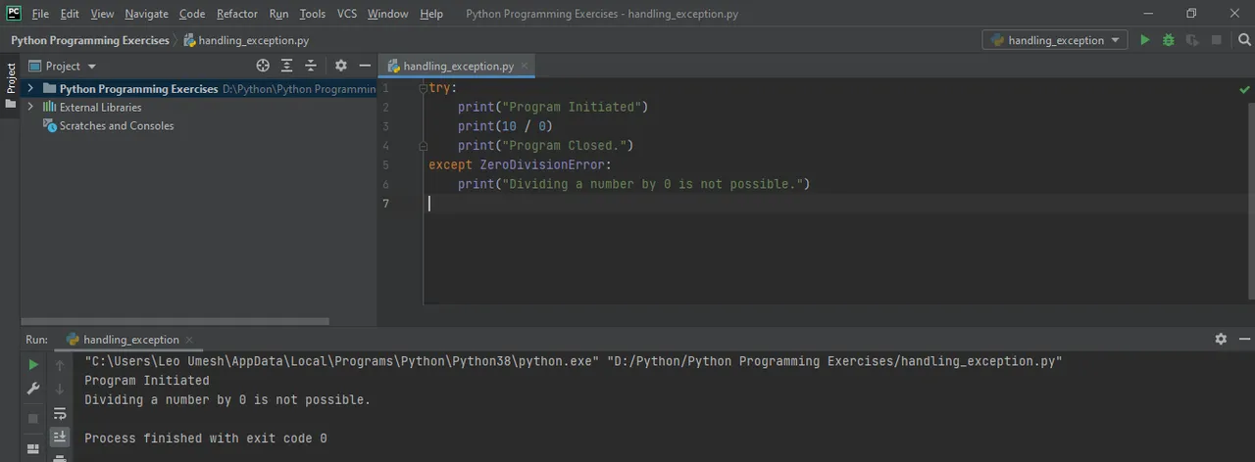This screenshot has height=462, width=1255.
Task: Expand Python Programming Exercises tree node
Action: pos(30,88)
